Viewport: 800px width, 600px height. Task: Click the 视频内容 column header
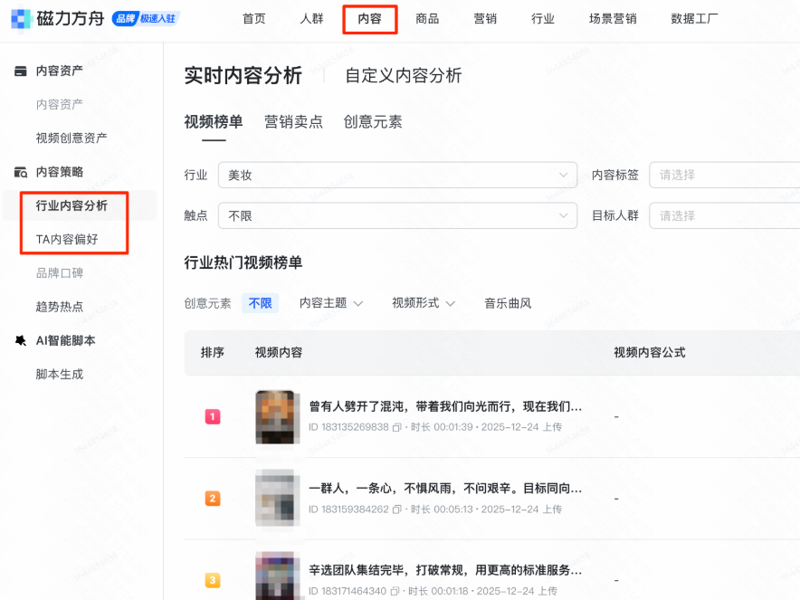point(279,353)
